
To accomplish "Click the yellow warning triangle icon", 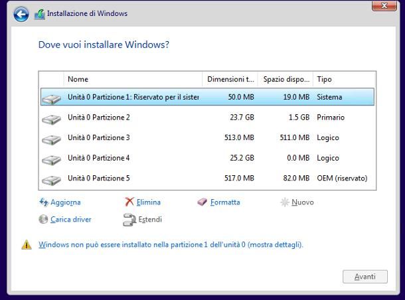I will 27,245.
